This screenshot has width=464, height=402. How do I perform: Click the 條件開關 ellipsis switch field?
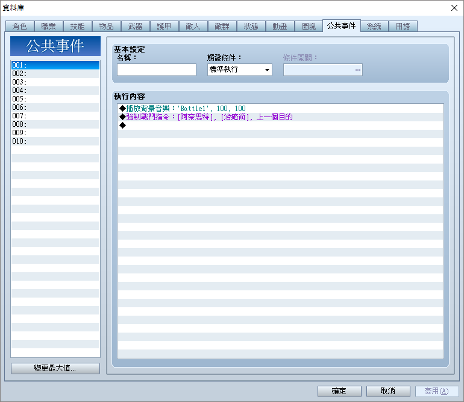point(323,69)
